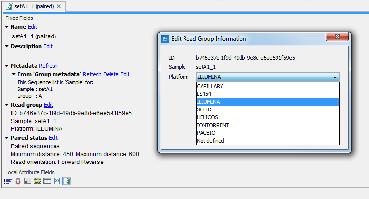
Task: Collapse the 'Group metadata' subsection
Action: [14, 74]
